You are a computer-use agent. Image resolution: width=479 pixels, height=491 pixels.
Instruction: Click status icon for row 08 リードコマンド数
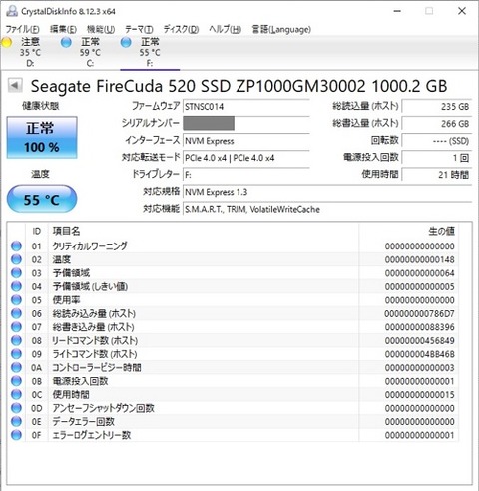[x=16, y=340]
